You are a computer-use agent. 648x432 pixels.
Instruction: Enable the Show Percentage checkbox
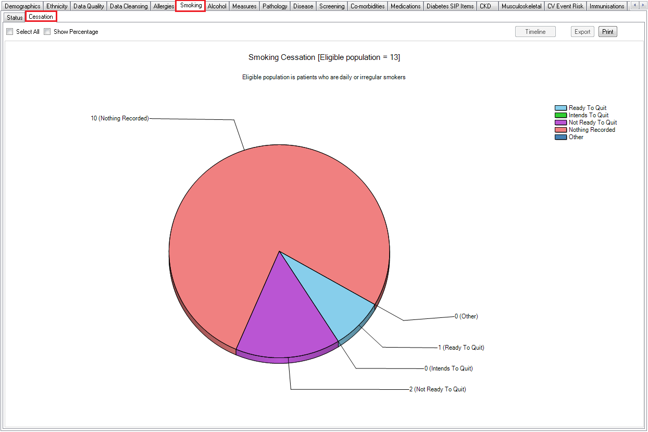tap(47, 32)
